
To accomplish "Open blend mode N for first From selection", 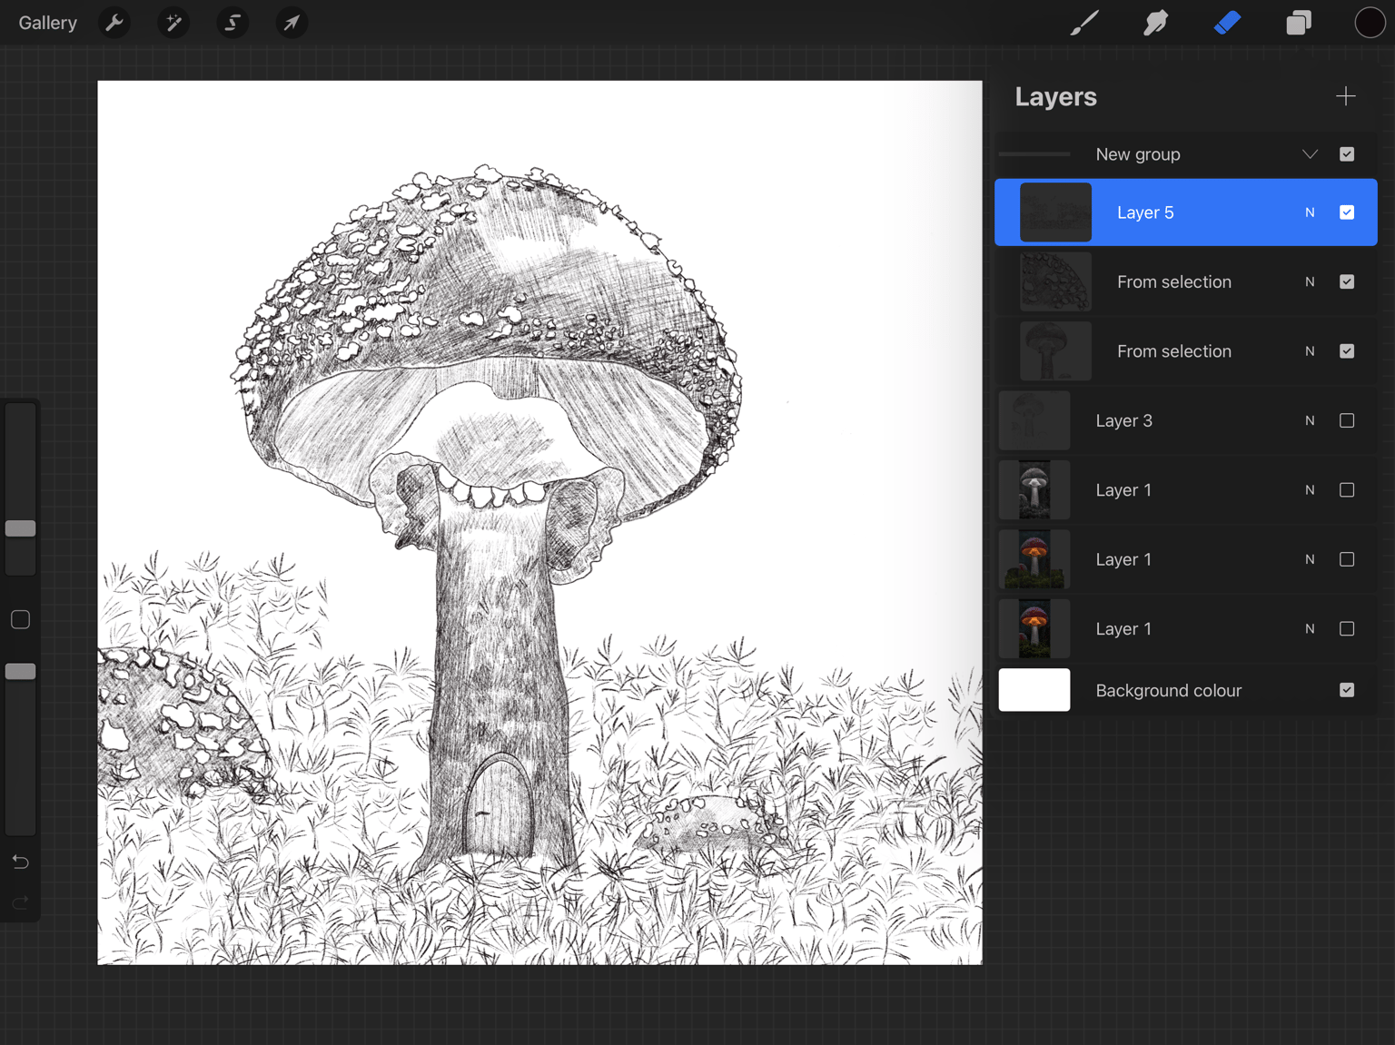I will [1310, 282].
